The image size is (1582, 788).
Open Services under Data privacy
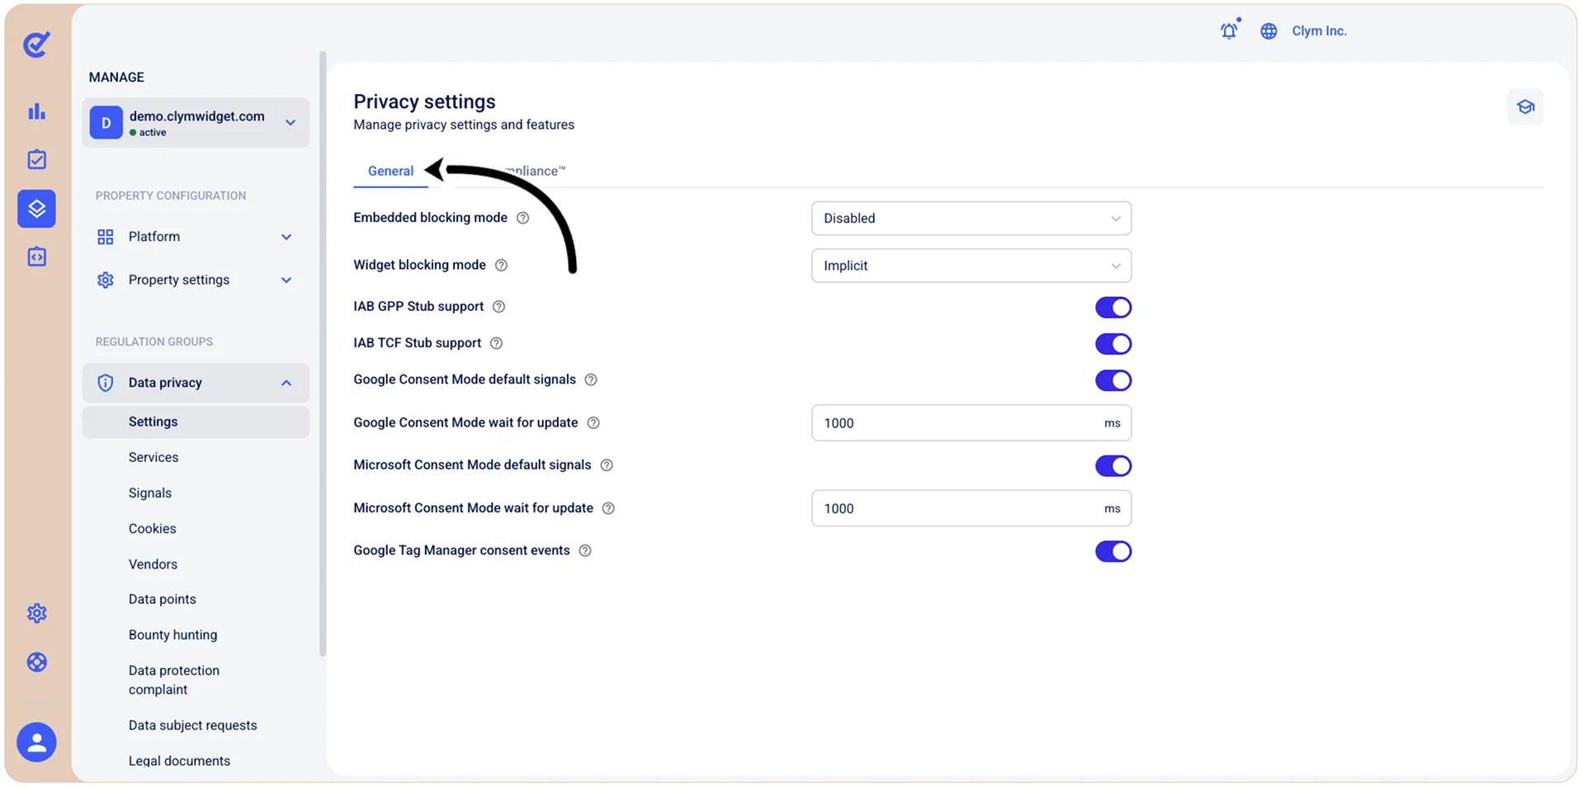(153, 457)
